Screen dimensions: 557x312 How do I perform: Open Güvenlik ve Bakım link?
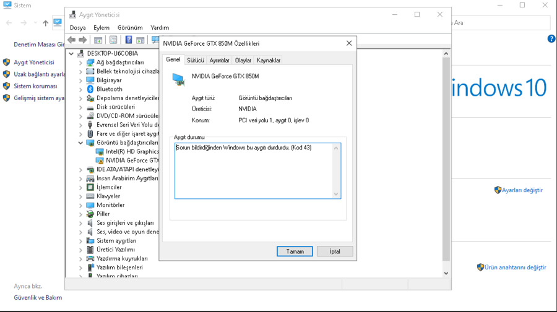38,298
